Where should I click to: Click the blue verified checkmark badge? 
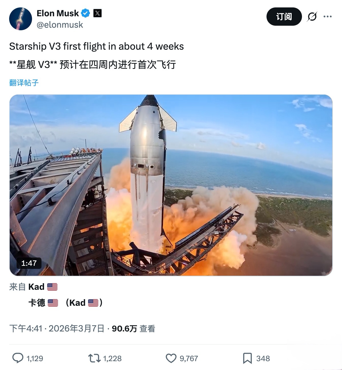pos(86,13)
